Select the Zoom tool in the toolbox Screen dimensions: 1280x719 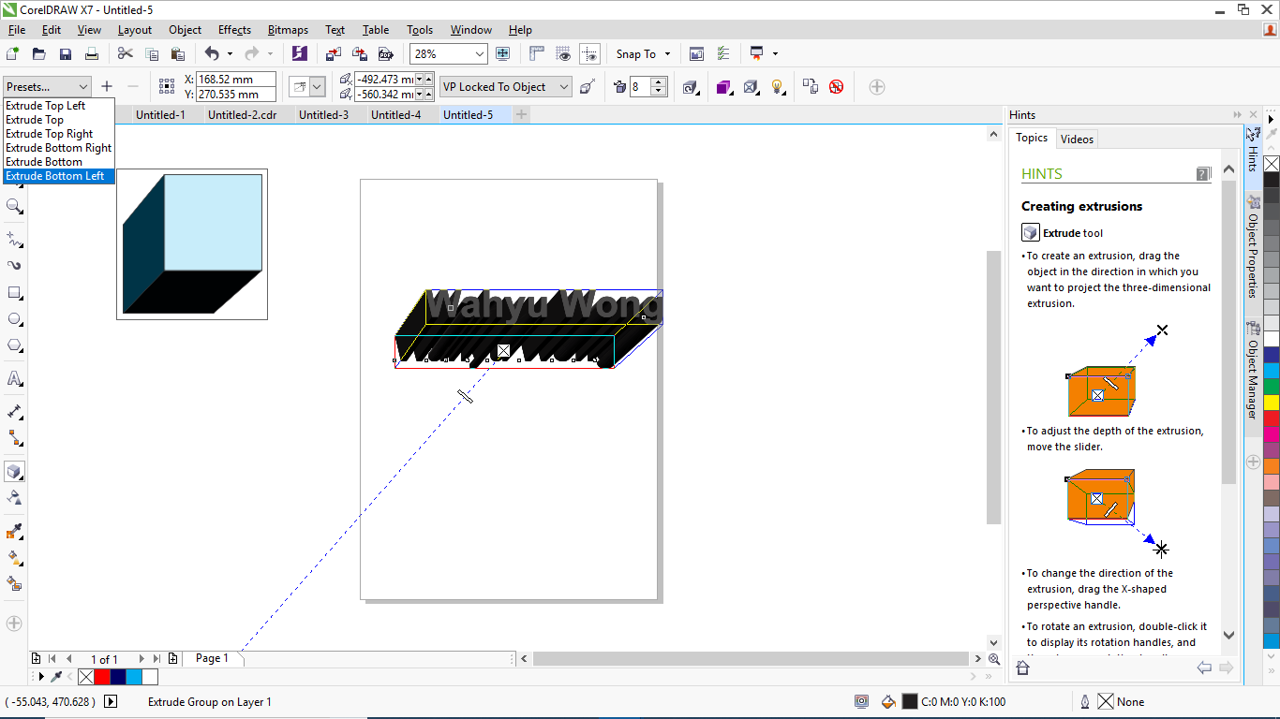pos(15,206)
